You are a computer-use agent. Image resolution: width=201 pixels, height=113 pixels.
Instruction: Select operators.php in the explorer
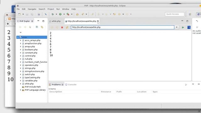pyautogui.click(x=31, y=65)
